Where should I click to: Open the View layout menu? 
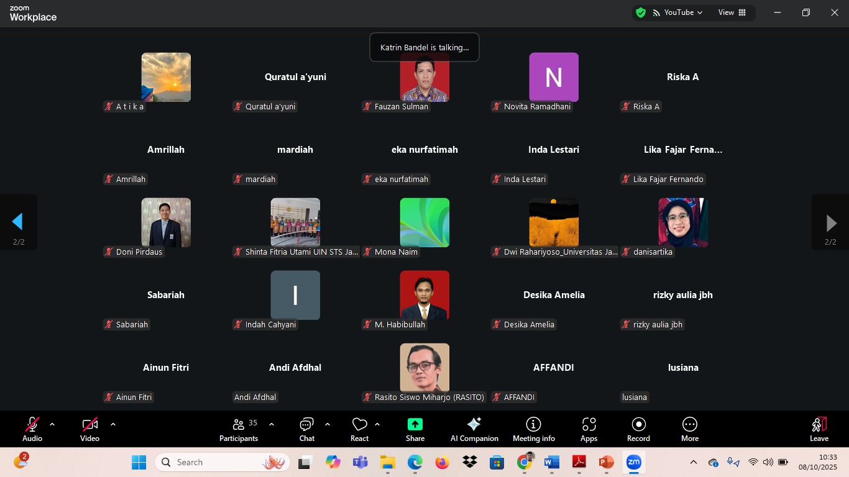click(732, 12)
